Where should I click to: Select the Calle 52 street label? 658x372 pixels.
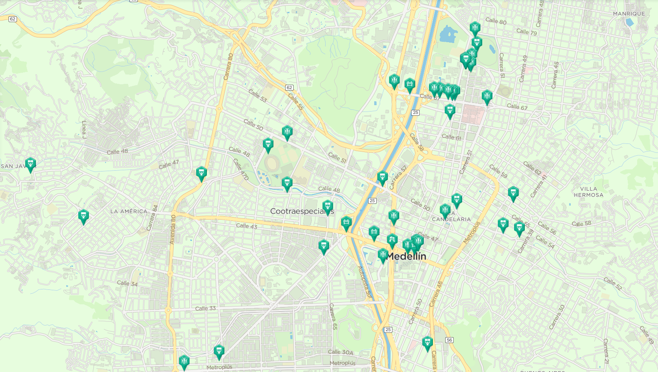(x=612, y=284)
